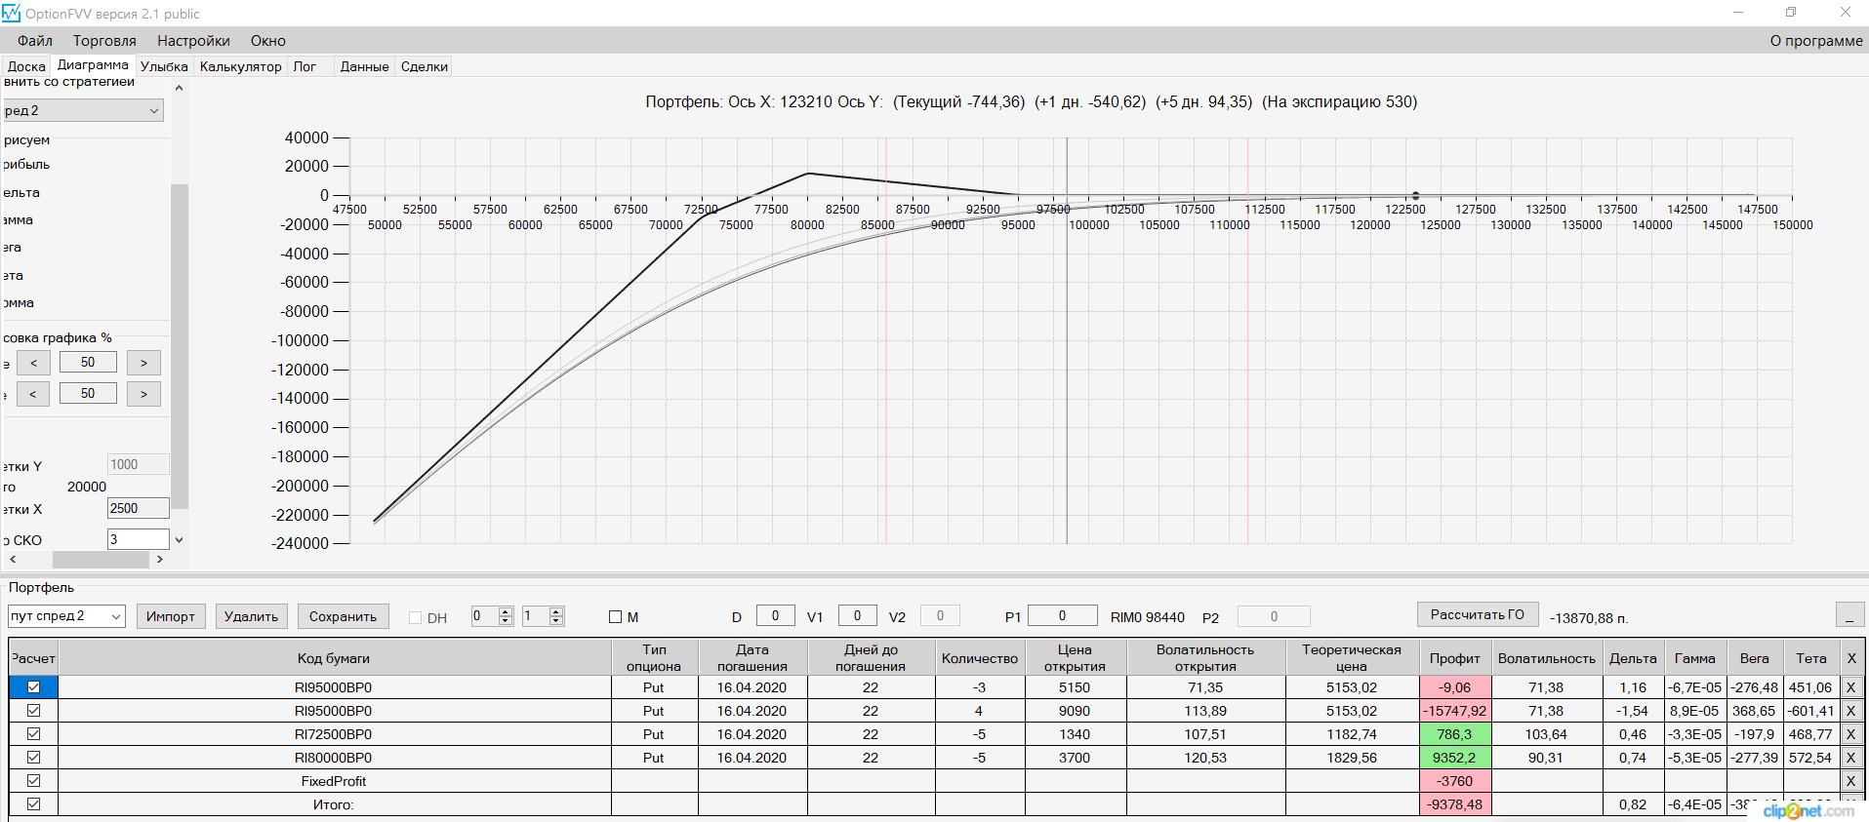The height and width of the screenshot is (822, 1869).
Task: Open the Файл menu
Action: click(35, 41)
